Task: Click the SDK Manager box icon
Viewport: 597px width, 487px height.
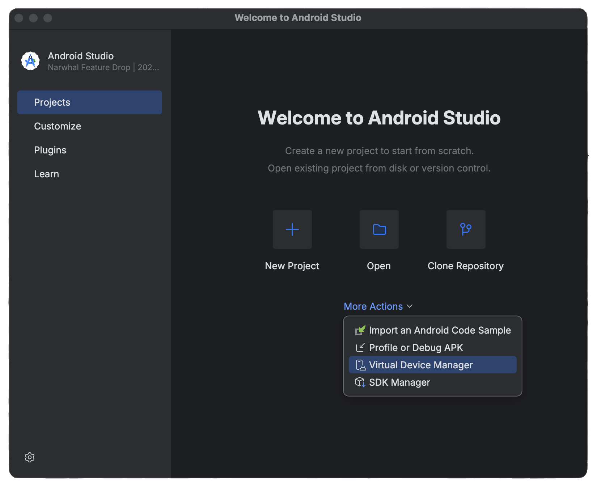Action: [360, 382]
